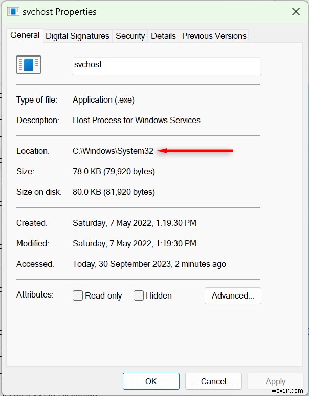Click the '78.0 KB (79,920 bytes)' size value
Screen dimensions: 309x396
click(114, 172)
